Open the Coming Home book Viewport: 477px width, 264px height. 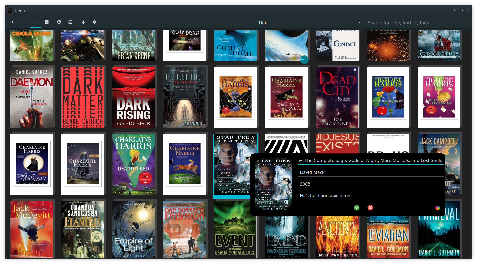click(x=235, y=46)
